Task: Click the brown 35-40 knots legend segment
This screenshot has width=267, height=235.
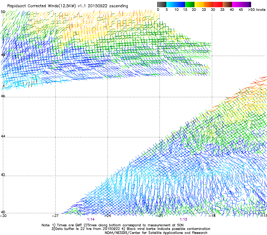Action: pos(227,4)
